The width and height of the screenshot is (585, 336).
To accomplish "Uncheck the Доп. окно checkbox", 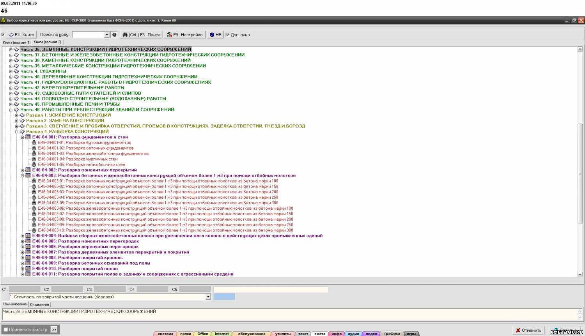I will pyautogui.click(x=227, y=35).
